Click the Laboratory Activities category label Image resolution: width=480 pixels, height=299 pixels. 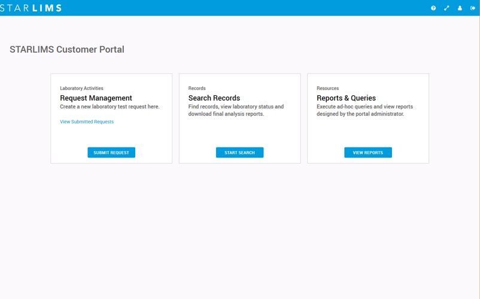[x=81, y=89]
